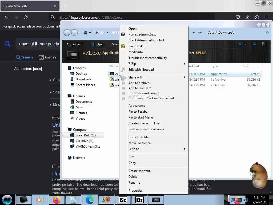Image resolution: width=273 pixels, height=205 pixels.
Task: Click Copy in the context menu
Action: pyautogui.click(x=132, y=163)
